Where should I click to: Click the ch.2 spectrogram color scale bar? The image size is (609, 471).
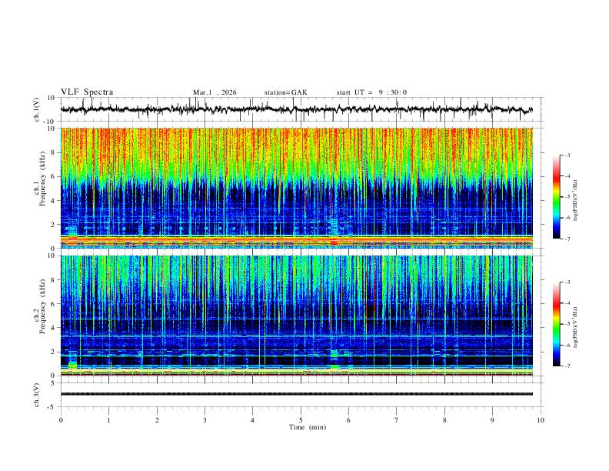(556, 324)
